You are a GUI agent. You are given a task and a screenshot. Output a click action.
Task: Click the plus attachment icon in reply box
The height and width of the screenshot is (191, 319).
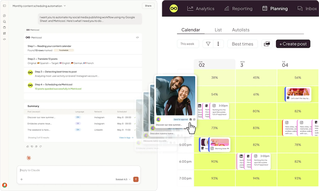tap(22, 179)
